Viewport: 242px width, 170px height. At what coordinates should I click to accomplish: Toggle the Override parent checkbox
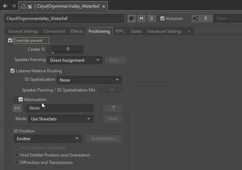pyautogui.click(x=10, y=41)
